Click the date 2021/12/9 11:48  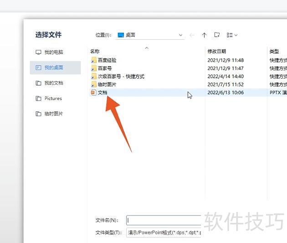(225, 60)
